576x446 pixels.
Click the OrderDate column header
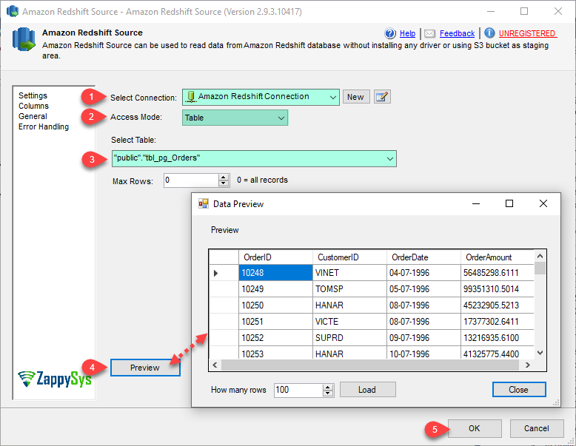pos(423,257)
